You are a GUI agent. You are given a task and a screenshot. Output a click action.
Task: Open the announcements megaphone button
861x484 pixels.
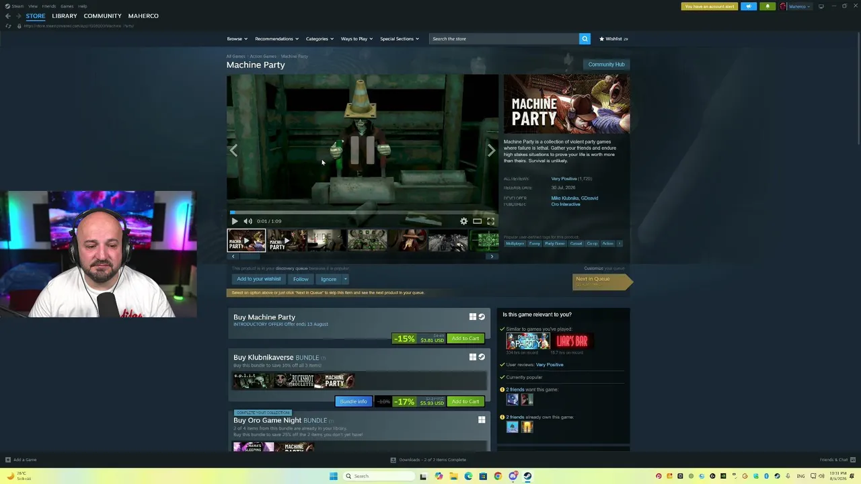[749, 7]
